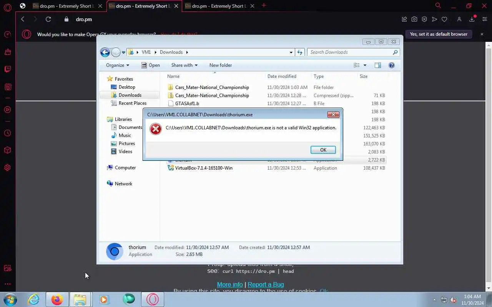The width and height of the screenshot is (492, 307).
Task: Select Computer in navigation pane
Action: (x=125, y=168)
